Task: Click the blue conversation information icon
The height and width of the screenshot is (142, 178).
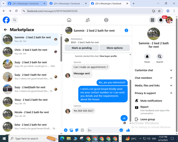Action: [126, 31]
